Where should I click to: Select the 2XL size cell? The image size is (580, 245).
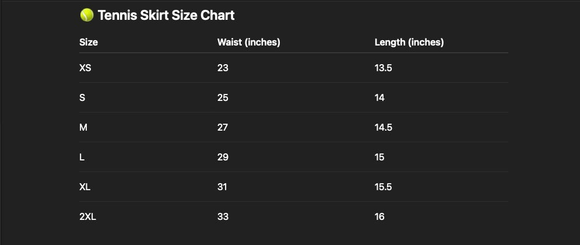click(87, 217)
